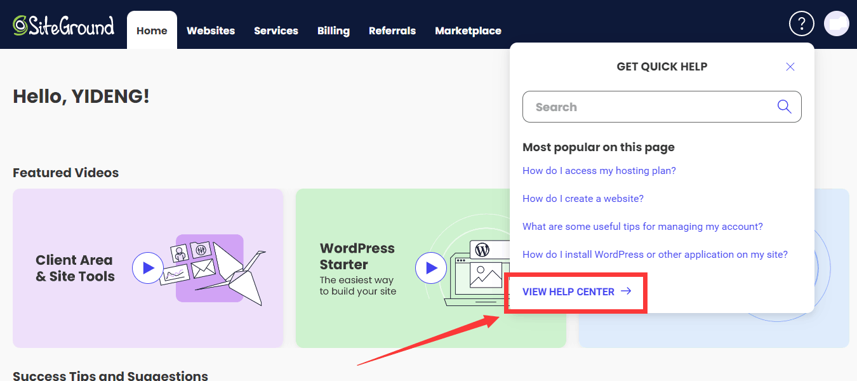The width and height of the screenshot is (857, 381).
Task: Open "How do I access my hosting plan?"
Action: click(x=599, y=171)
